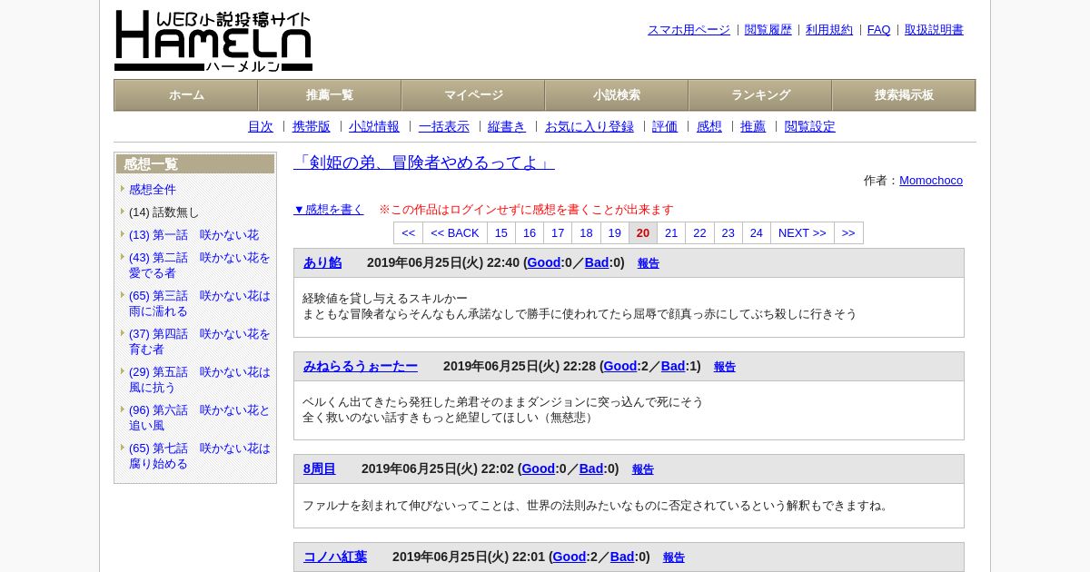The image size is (1090, 572).
Task: Open the 小説検索 navigation tab
Action: tap(617, 95)
